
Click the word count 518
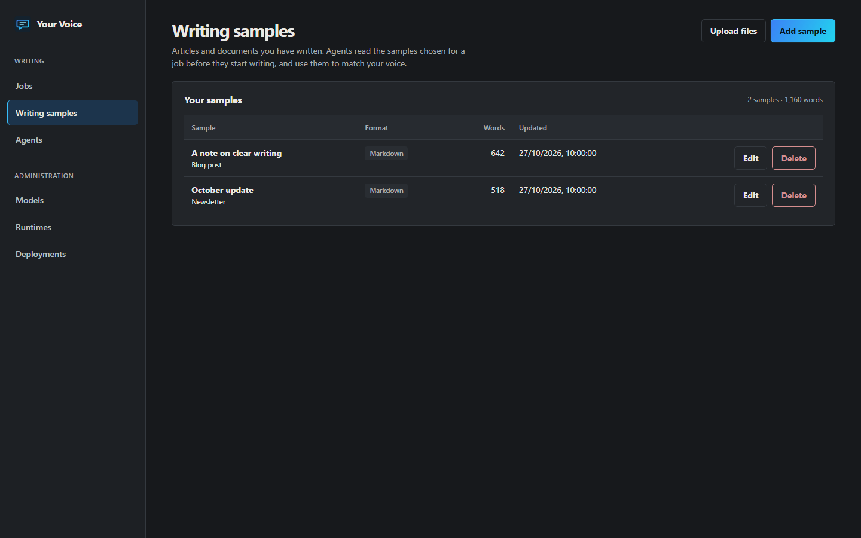click(x=497, y=190)
